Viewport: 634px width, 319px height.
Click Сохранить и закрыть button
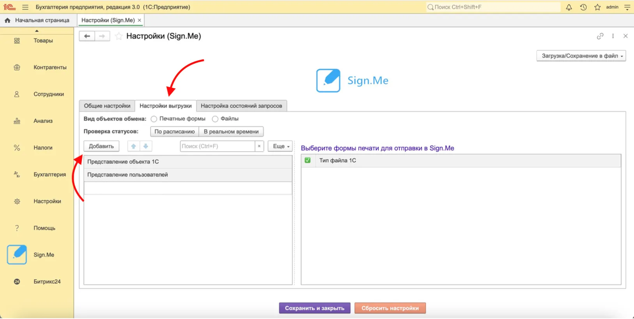[x=315, y=308]
